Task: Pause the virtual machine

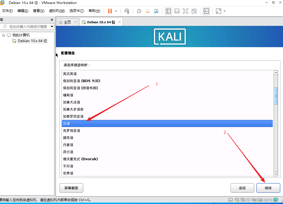Action: point(110,11)
